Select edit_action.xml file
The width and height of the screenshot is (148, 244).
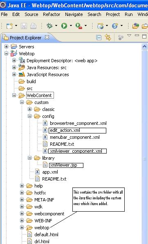(x=65, y=130)
